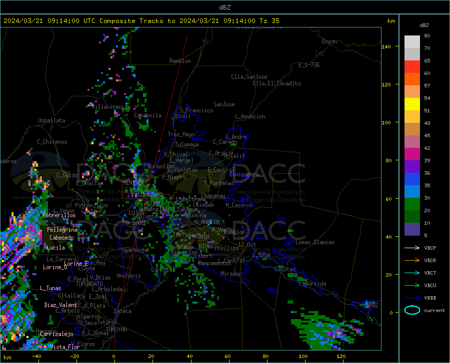Click the M_Caseros map label
450x363 pixels.
[x=239, y=205]
